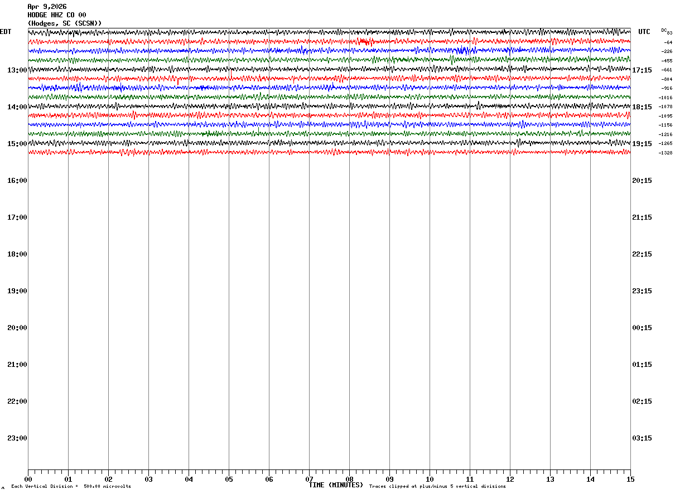Select the '17:00' EDT time label
Screen dimensions: 675x494
click(17, 217)
